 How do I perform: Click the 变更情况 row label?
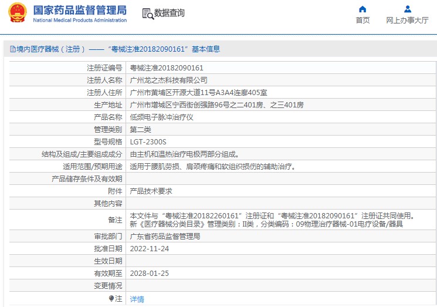click(108, 286)
